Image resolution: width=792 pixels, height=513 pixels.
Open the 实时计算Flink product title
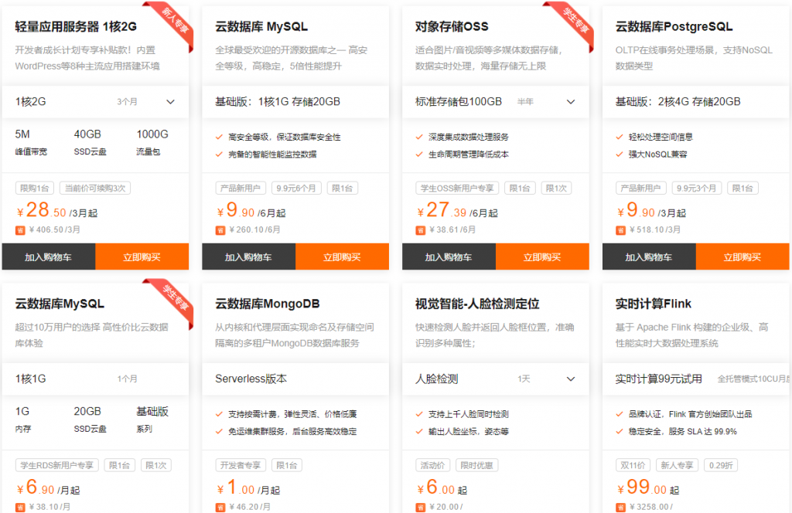click(653, 304)
